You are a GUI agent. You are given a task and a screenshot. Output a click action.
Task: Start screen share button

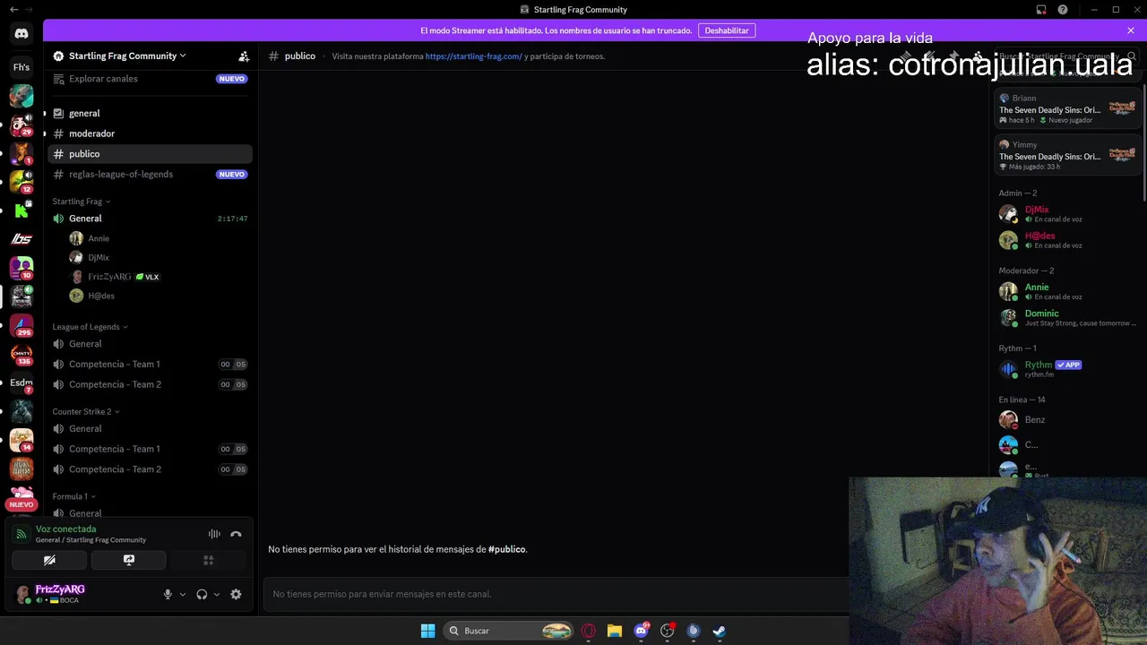point(129,560)
